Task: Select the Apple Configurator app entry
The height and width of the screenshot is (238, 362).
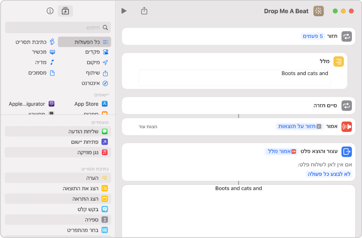Action: coord(31,104)
